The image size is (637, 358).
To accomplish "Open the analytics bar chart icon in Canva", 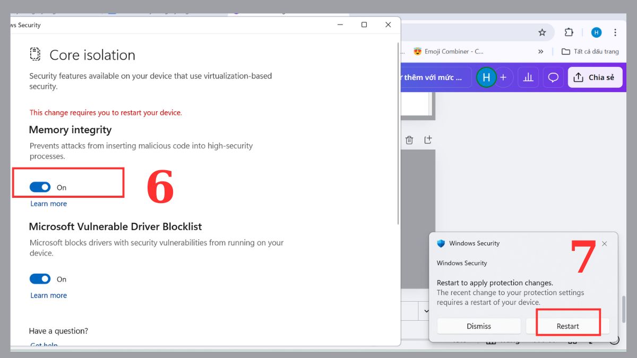I will point(528,77).
